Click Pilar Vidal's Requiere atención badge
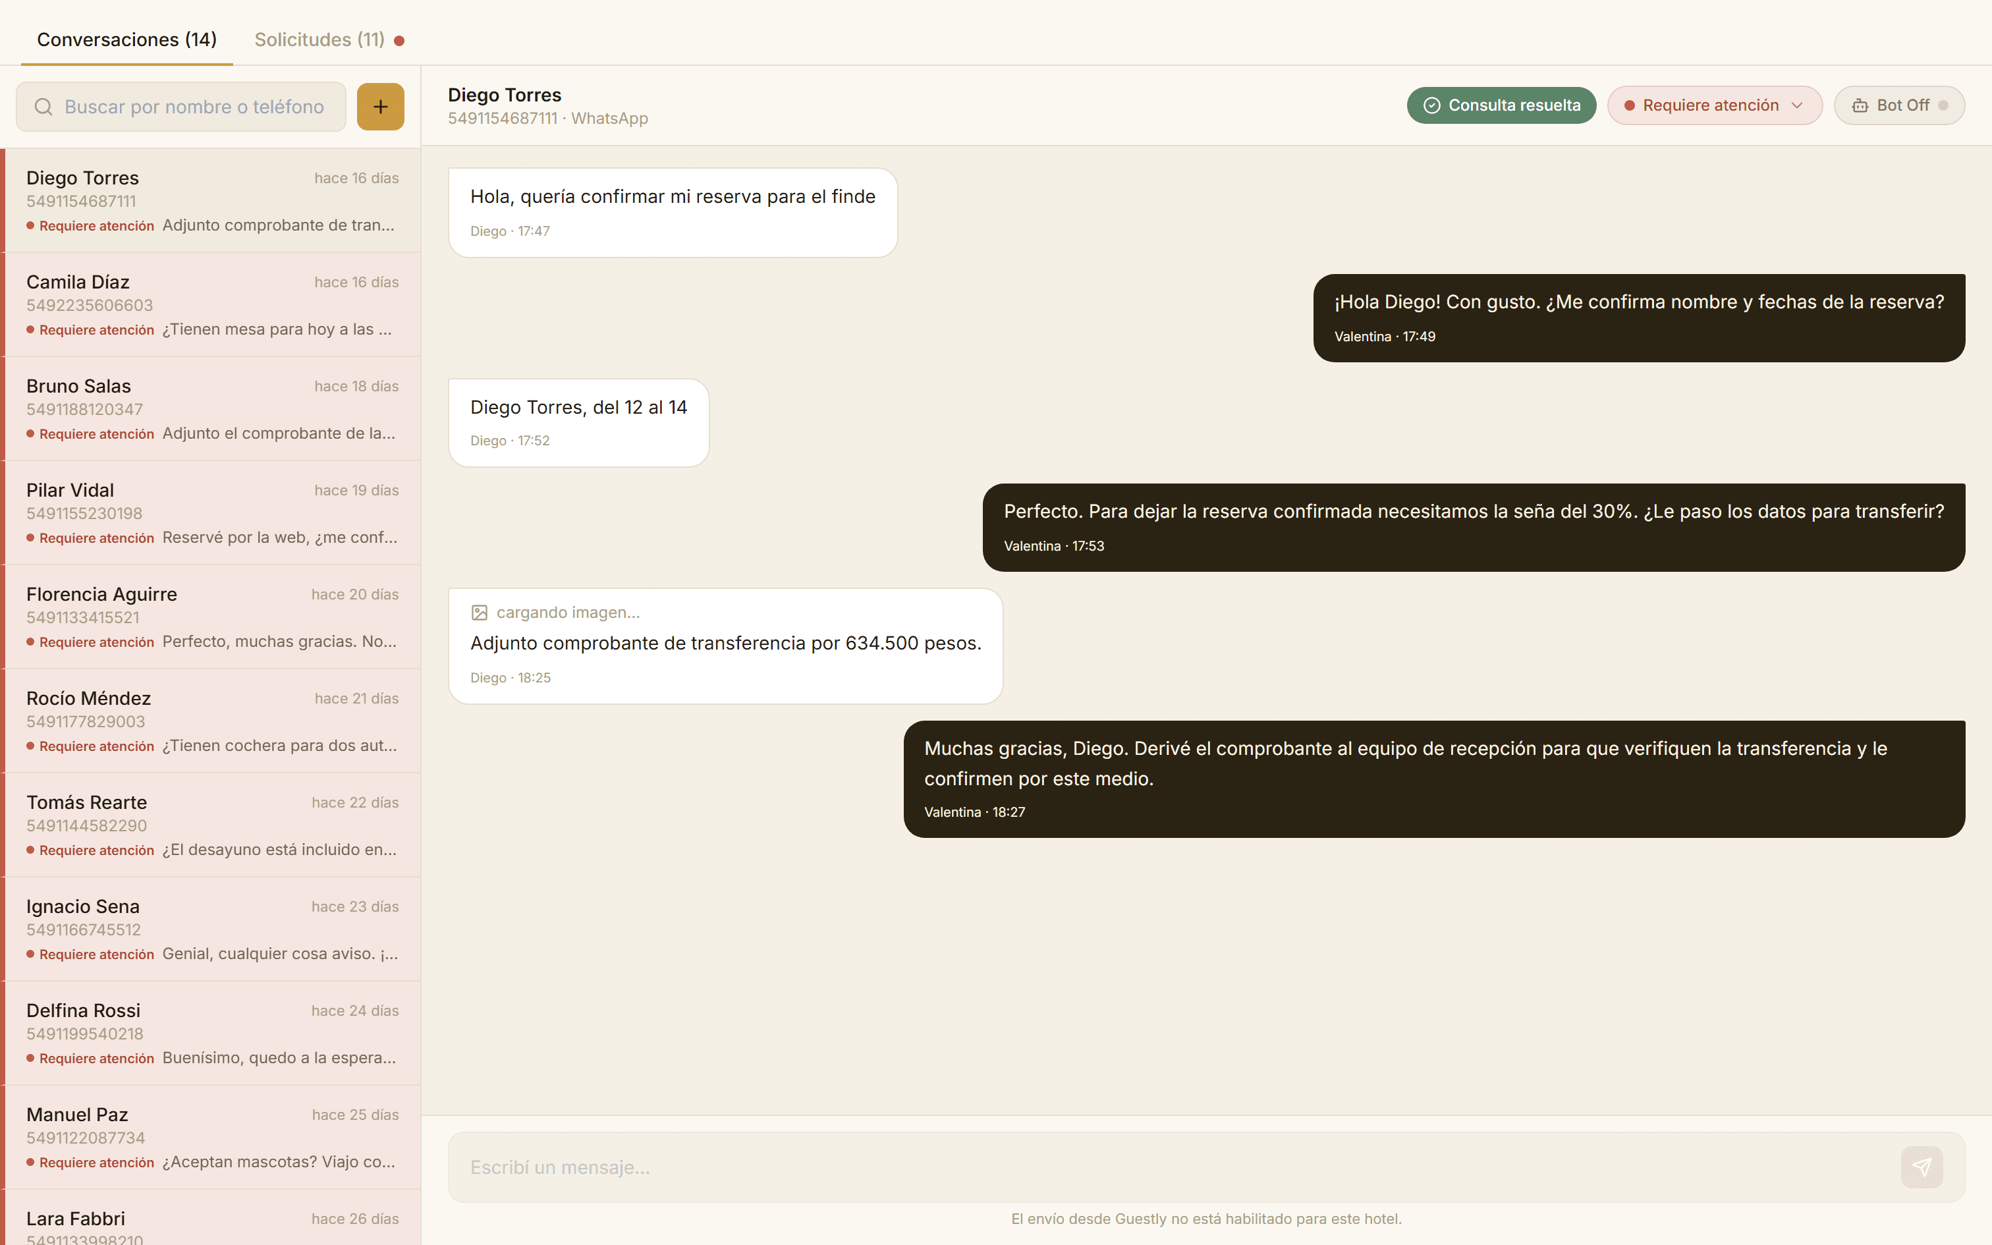 90,538
